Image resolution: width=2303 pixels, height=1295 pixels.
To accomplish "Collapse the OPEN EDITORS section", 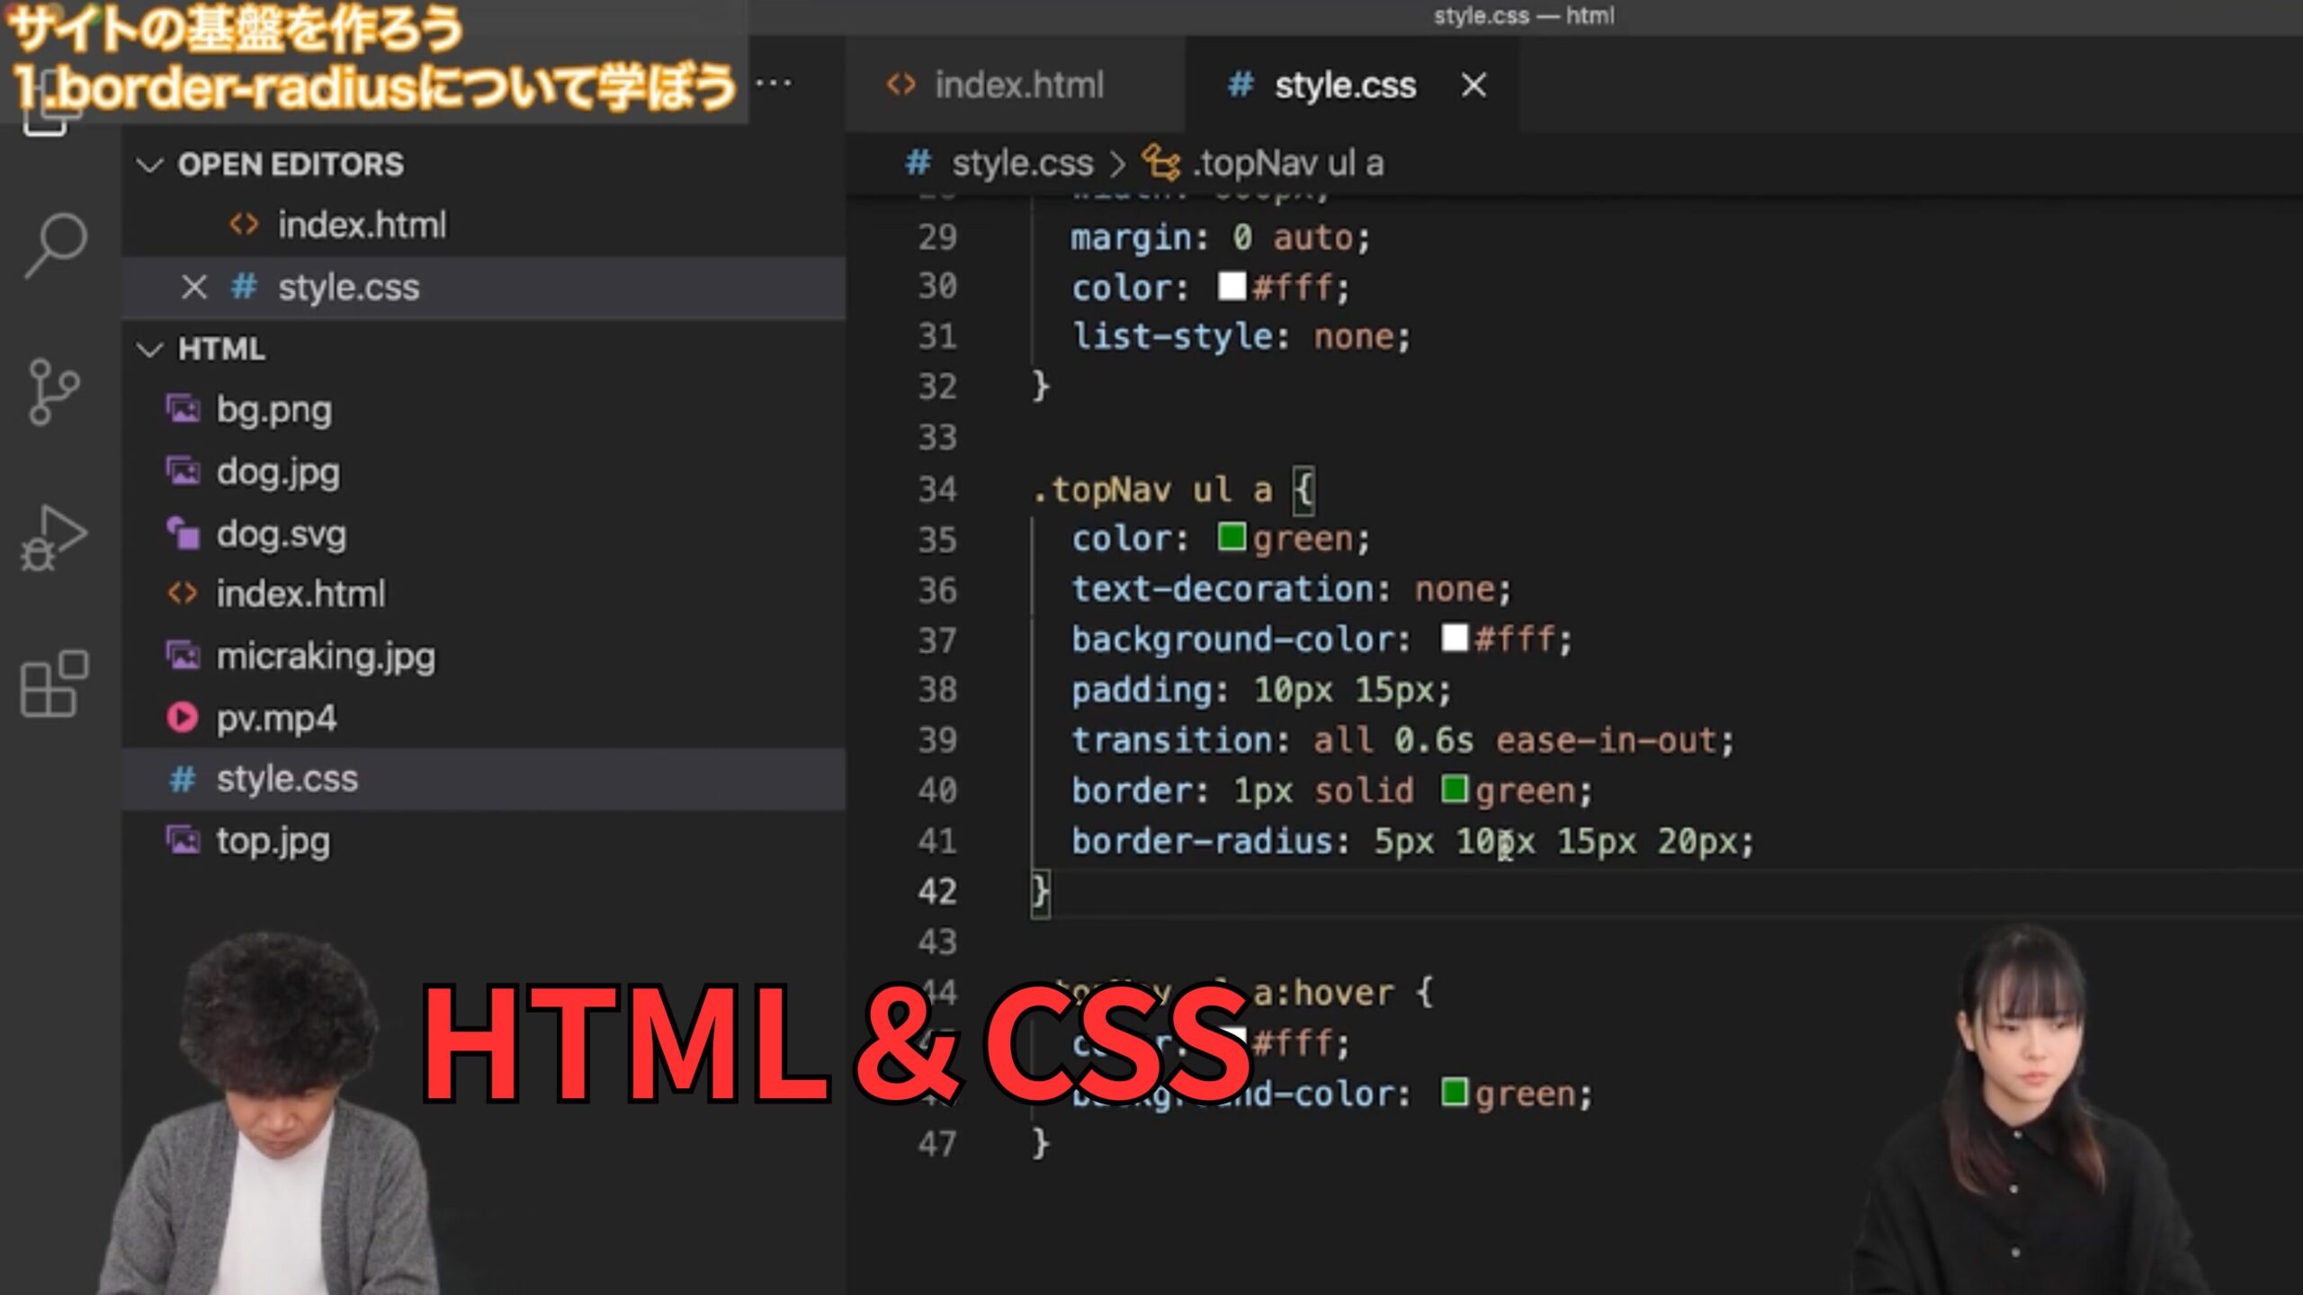I will pyautogui.click(x=148, y=165).
